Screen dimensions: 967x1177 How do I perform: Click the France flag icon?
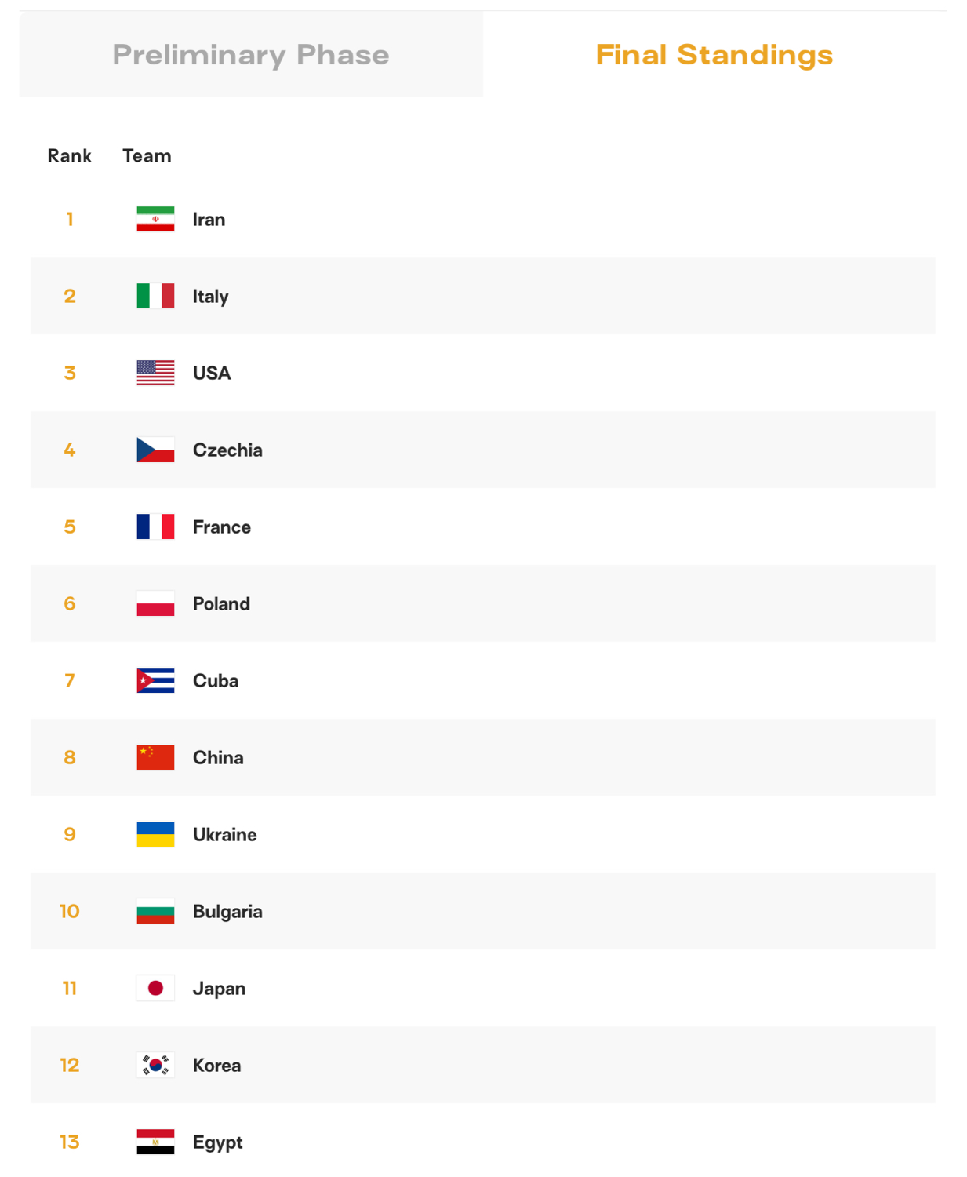tap(155, 527)
